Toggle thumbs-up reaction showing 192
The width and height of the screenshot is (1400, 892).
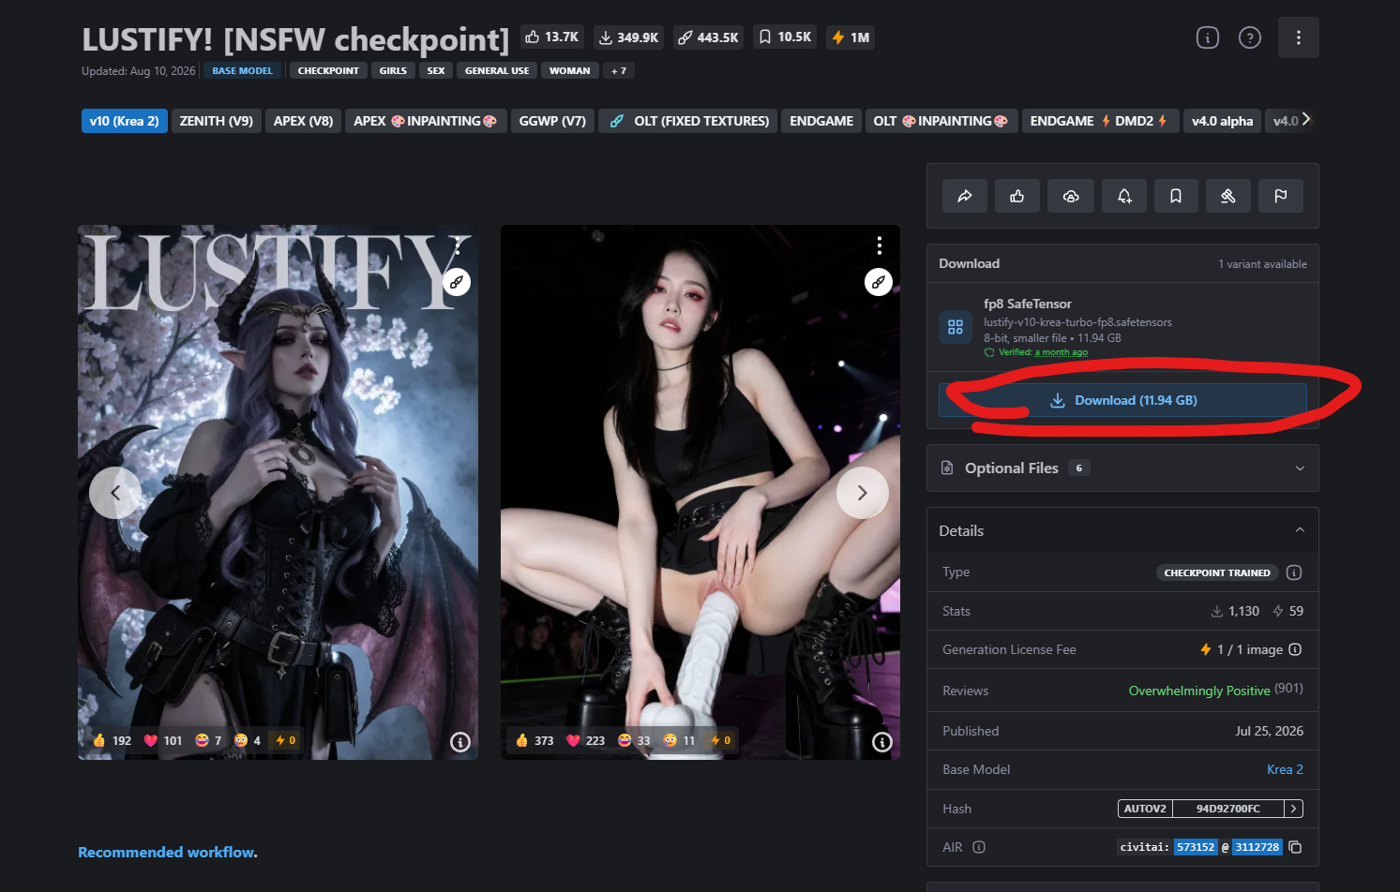point(112,740)
